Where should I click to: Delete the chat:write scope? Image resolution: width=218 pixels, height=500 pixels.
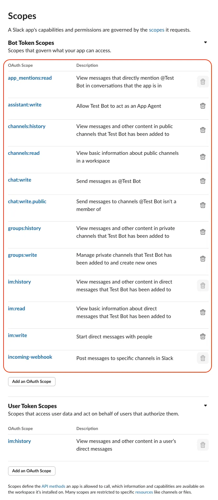(x=203, y=181)
